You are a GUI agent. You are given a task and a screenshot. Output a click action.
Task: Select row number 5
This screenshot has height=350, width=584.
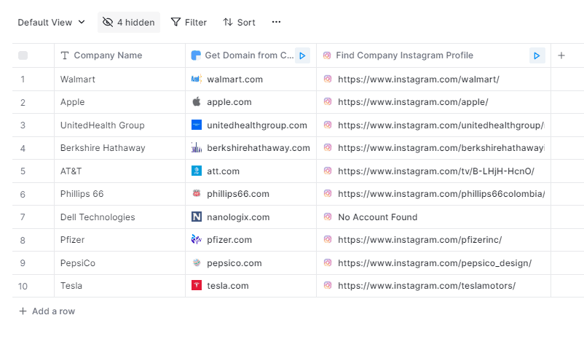[23, 171]
